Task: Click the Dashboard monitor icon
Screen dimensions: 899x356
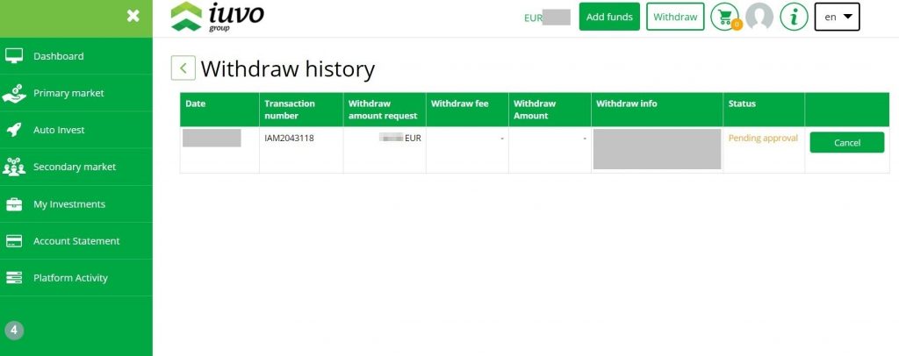Action: [x=14, y=56]
